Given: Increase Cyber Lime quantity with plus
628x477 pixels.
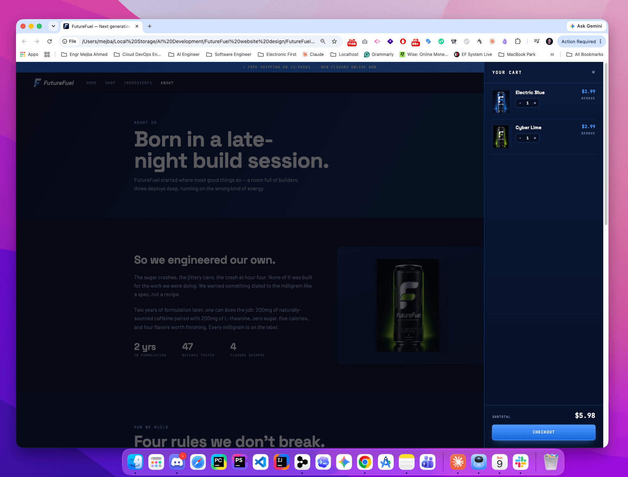Looking at the screenshot, I should coord(535,138).
